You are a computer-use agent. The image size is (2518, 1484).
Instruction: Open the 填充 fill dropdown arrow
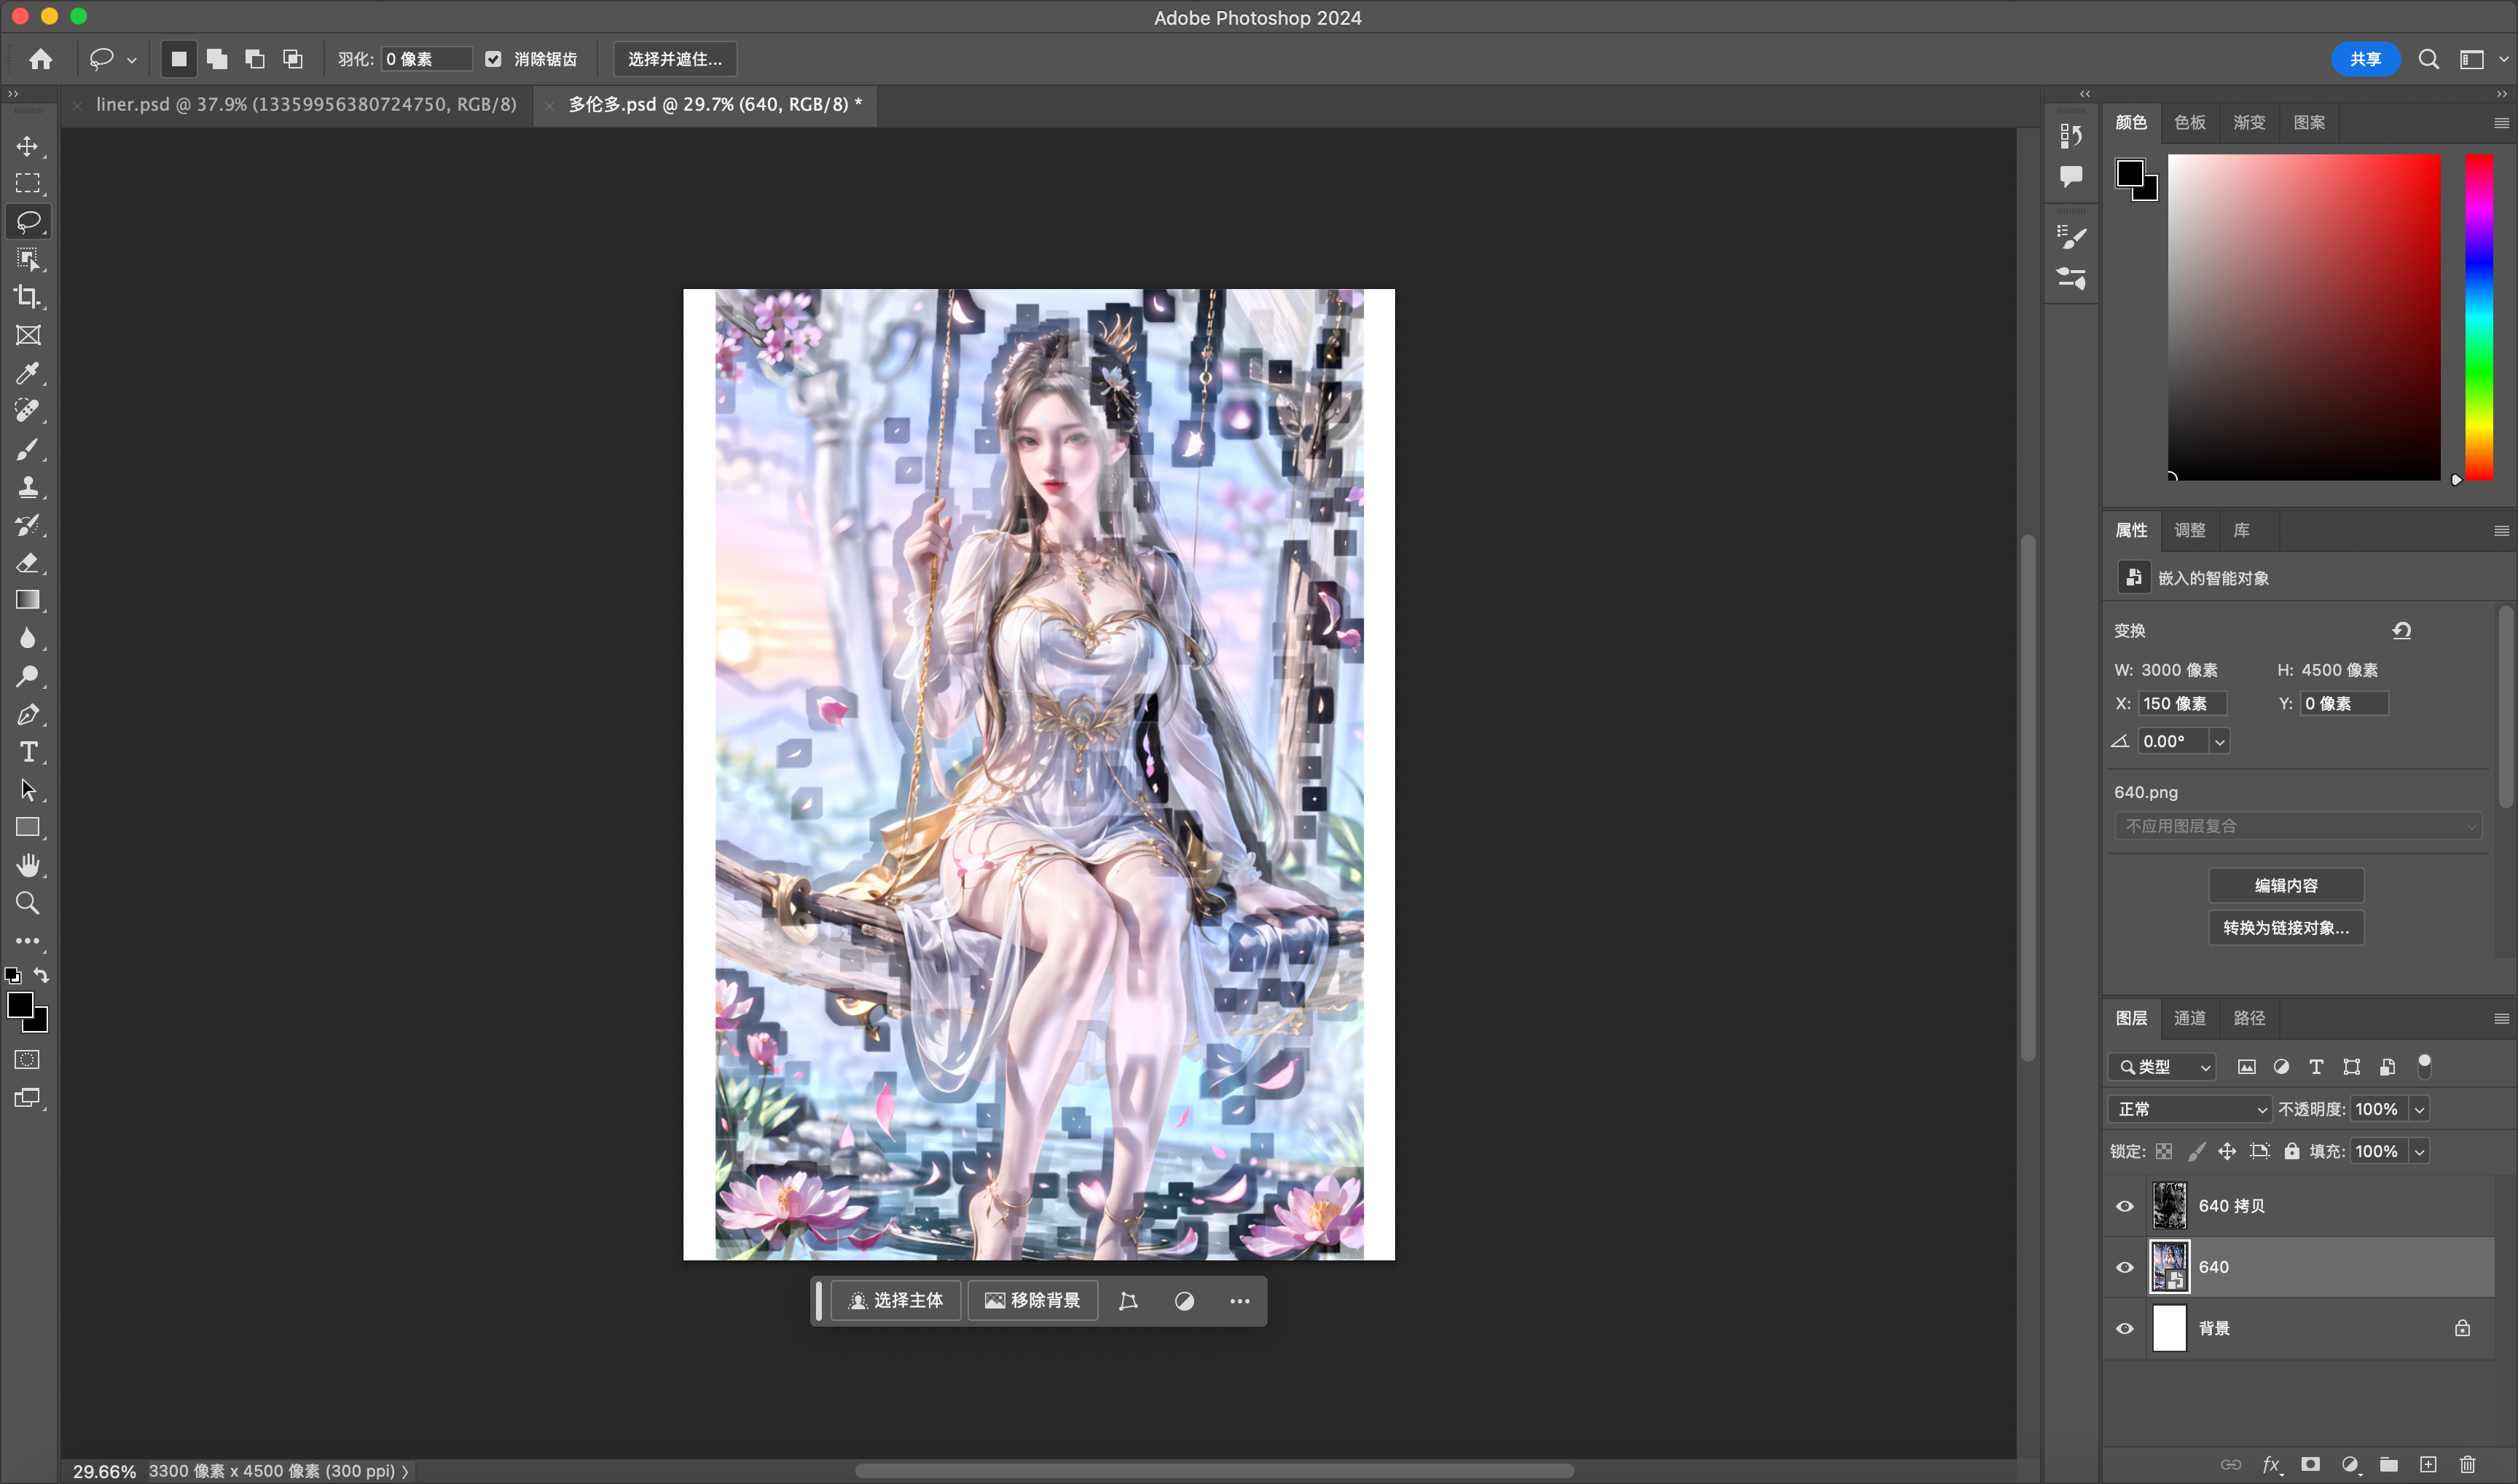click(2419, 1151)
